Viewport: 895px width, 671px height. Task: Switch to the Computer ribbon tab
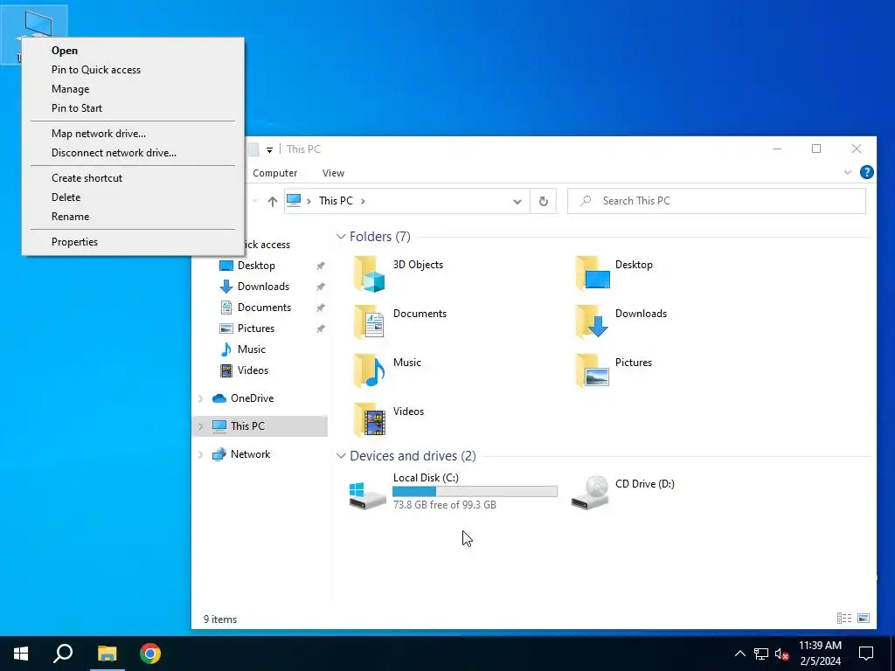click(x=274, y=173)
